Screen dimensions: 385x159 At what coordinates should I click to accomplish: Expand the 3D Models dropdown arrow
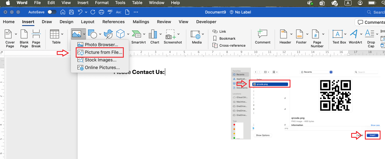pyautogui.click(x=128, y=34)
